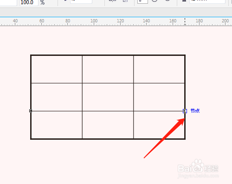232x184 pixels.
Task: Select the thick outer rectangle's top edge
Action: [x=108, y=55]
